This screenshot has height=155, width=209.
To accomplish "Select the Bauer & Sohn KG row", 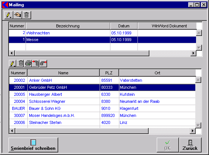I will click(x=102, y=108).
